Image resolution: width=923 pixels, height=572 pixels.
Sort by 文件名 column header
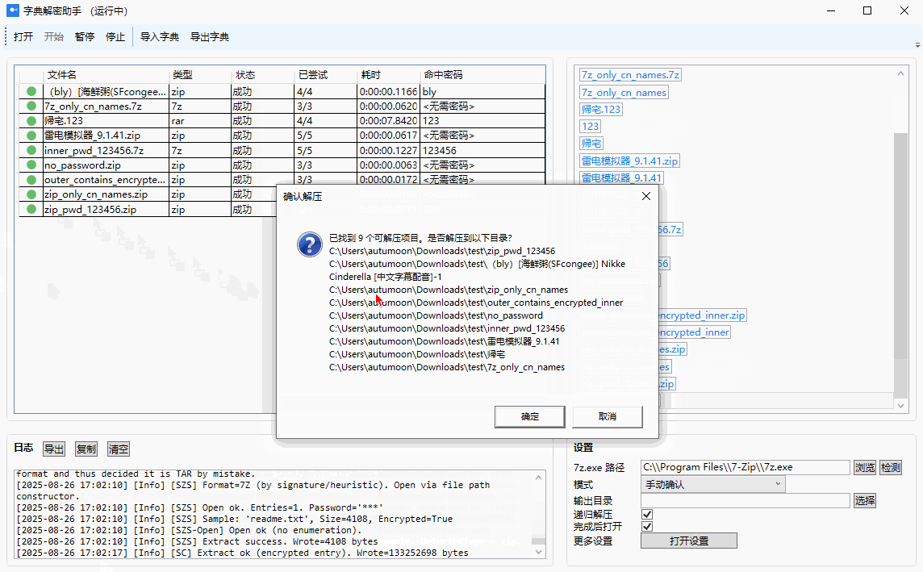click(106, 75)
